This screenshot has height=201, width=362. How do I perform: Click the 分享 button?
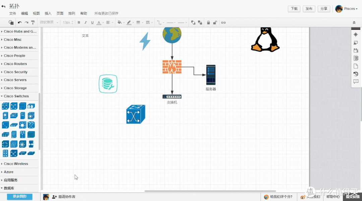pyautogui.click(x=324, y=9)
